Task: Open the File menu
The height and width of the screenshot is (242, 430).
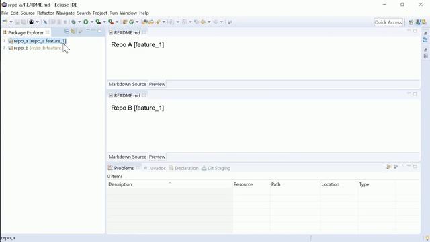Action: pyautogui.click(x=5, y=13)
